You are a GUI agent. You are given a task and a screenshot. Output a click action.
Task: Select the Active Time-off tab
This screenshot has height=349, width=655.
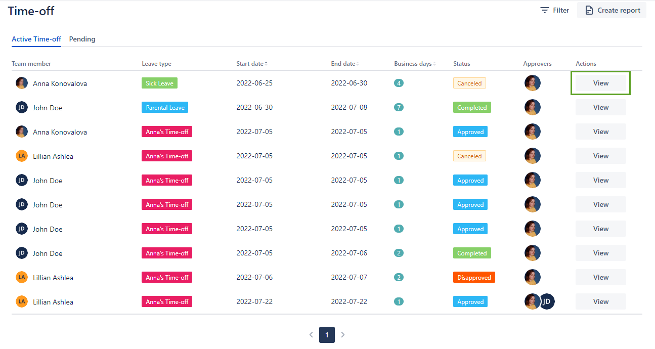click(x=36, y=39)
